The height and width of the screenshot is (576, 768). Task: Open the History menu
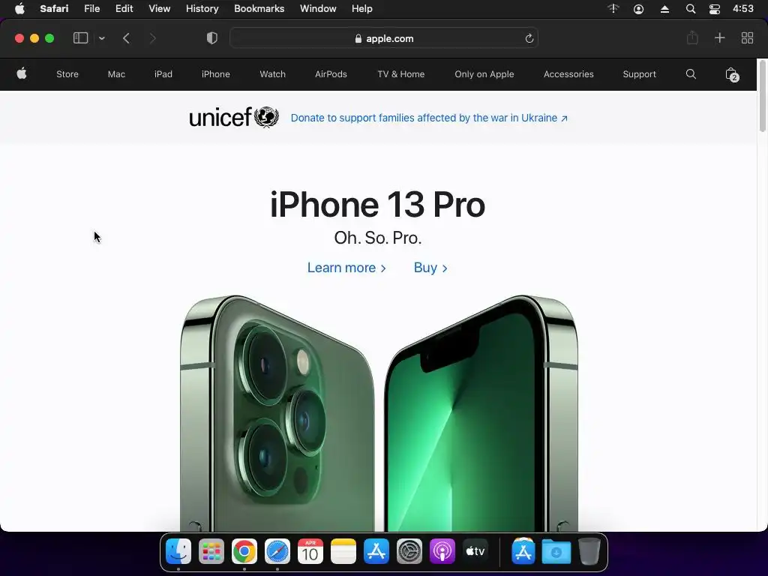[202, 9]
